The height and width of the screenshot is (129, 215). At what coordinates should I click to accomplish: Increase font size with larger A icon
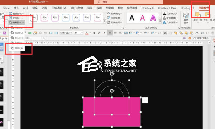click(99, 33)
